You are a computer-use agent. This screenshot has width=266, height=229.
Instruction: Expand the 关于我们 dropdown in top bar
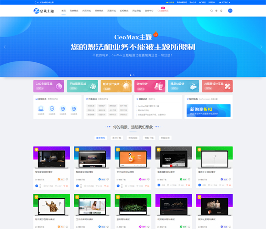click(x=225, y=2)
